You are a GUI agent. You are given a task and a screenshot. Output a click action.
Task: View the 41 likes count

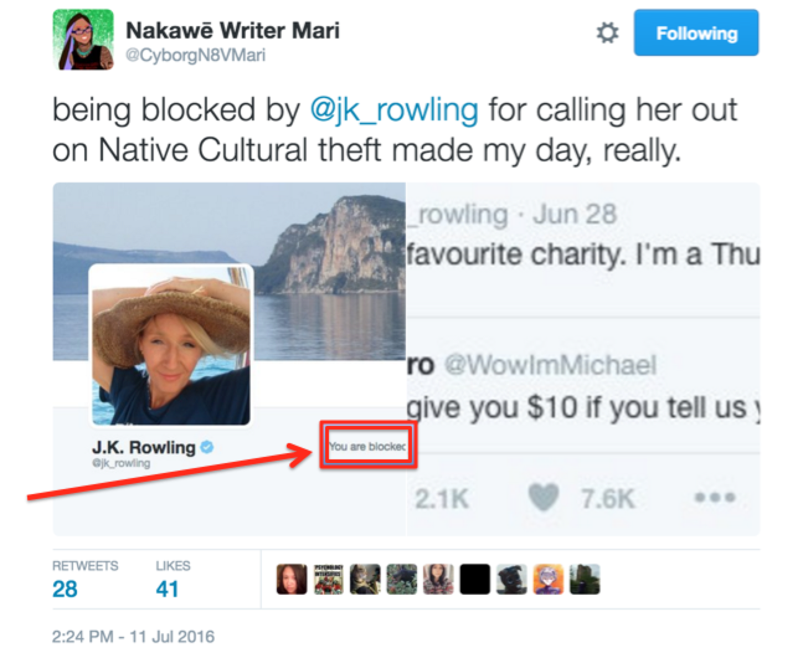tap(167, 588)
